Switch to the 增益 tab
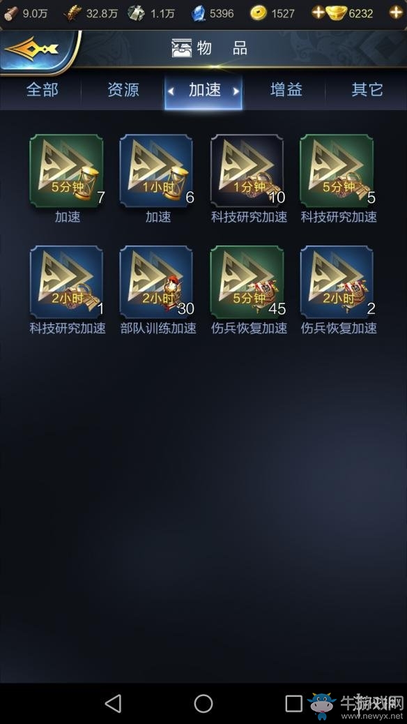 (x=286, y=89)
